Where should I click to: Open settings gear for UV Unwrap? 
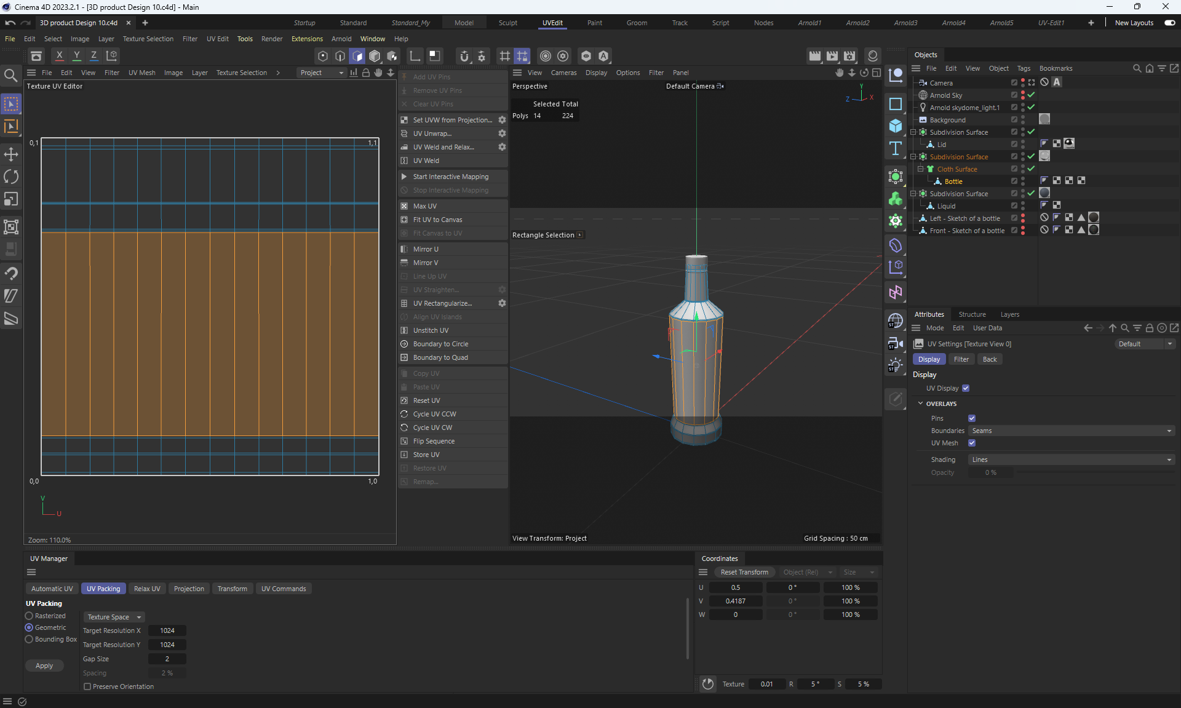(502, 133)
